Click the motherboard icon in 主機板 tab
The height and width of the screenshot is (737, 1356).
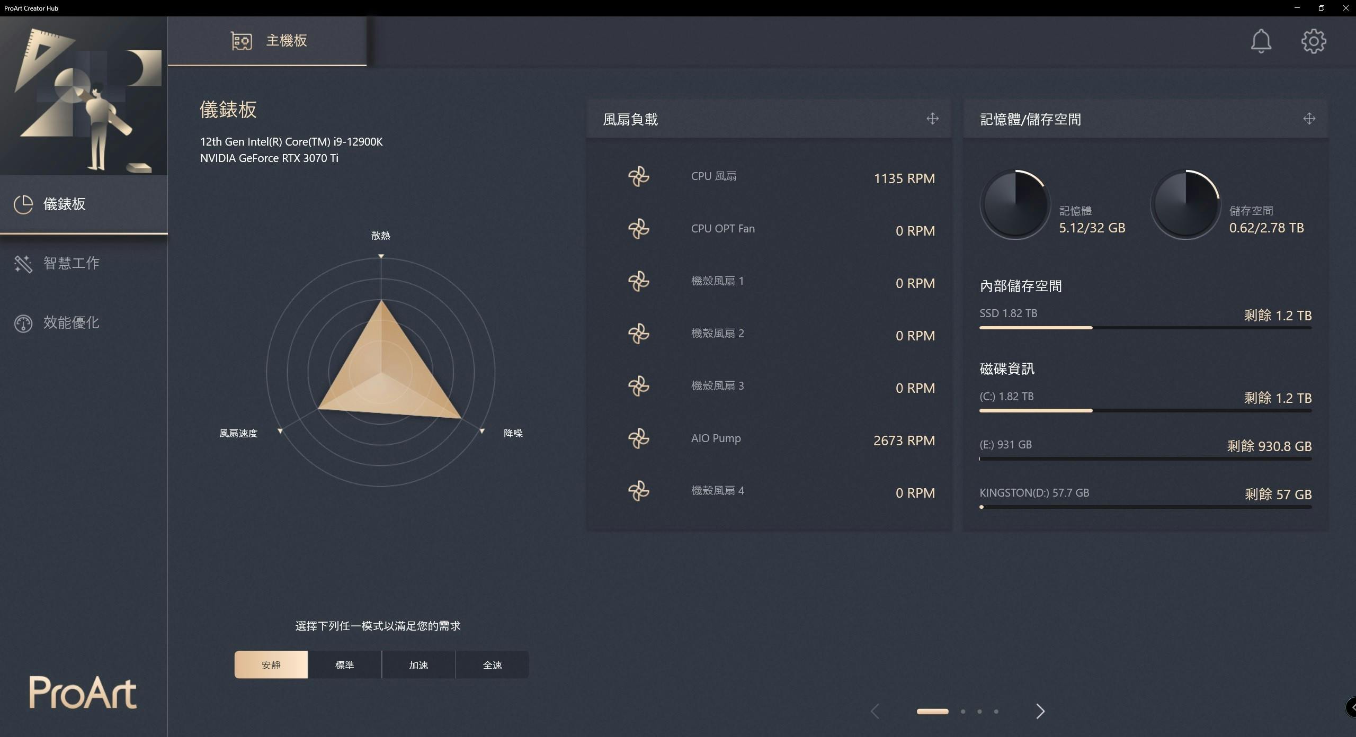point(242,41)
